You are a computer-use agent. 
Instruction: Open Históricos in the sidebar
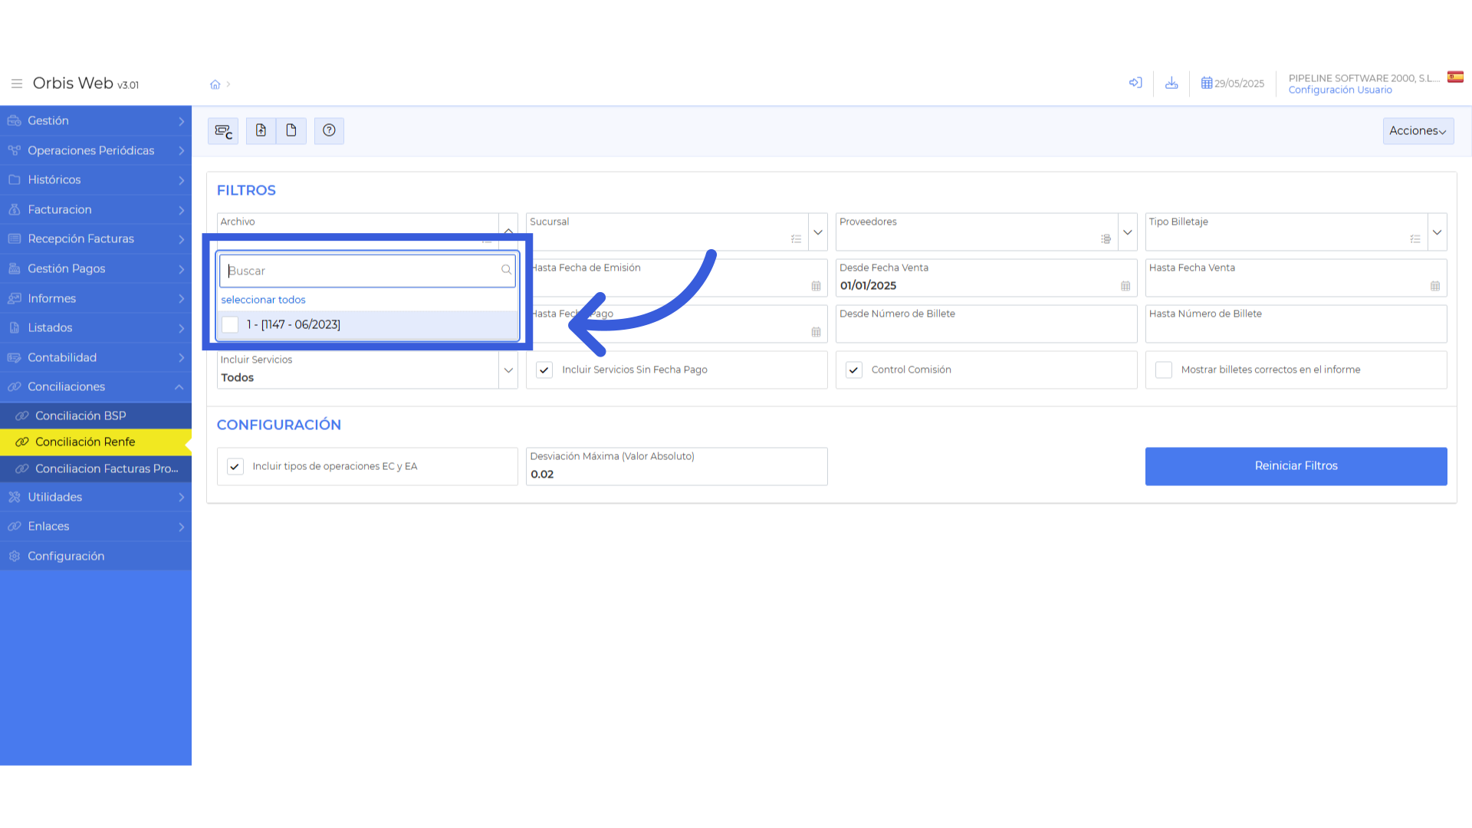[96, 180]
